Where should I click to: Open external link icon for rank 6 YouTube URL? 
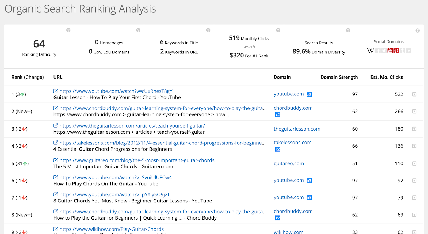[56, 177]
